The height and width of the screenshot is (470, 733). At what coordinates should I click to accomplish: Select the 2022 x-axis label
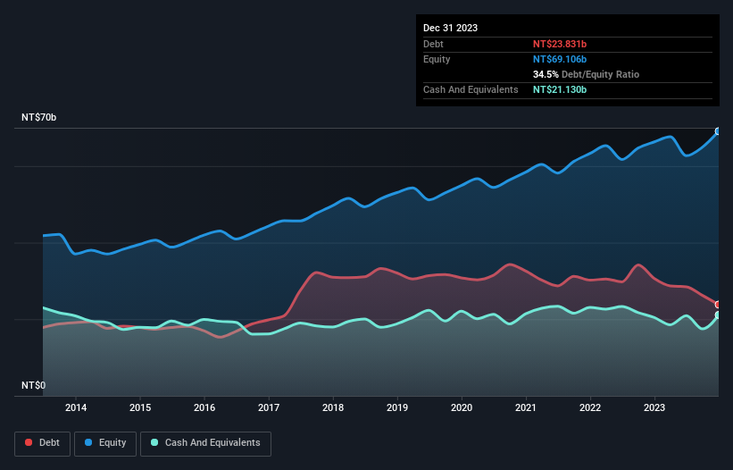[590, 407]
